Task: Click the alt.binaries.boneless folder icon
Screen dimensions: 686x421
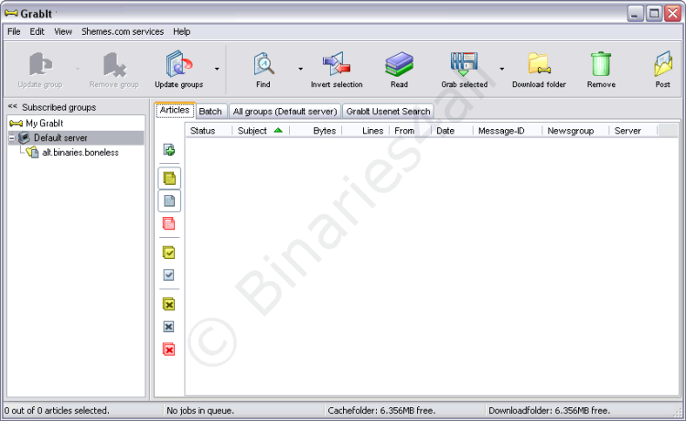Action: point(32,152)
